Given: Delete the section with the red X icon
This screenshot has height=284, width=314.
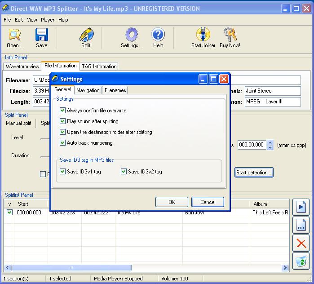Looking at the screenshot, I should tap(301, 244).
